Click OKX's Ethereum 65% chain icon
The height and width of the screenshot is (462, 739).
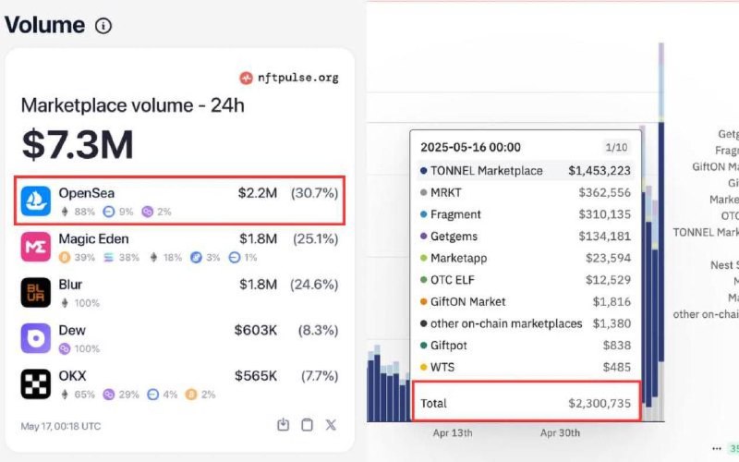(x=65, y=395)
